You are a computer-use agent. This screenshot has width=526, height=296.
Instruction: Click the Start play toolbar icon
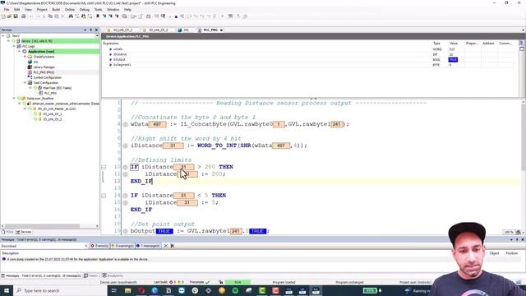(170, 16)
